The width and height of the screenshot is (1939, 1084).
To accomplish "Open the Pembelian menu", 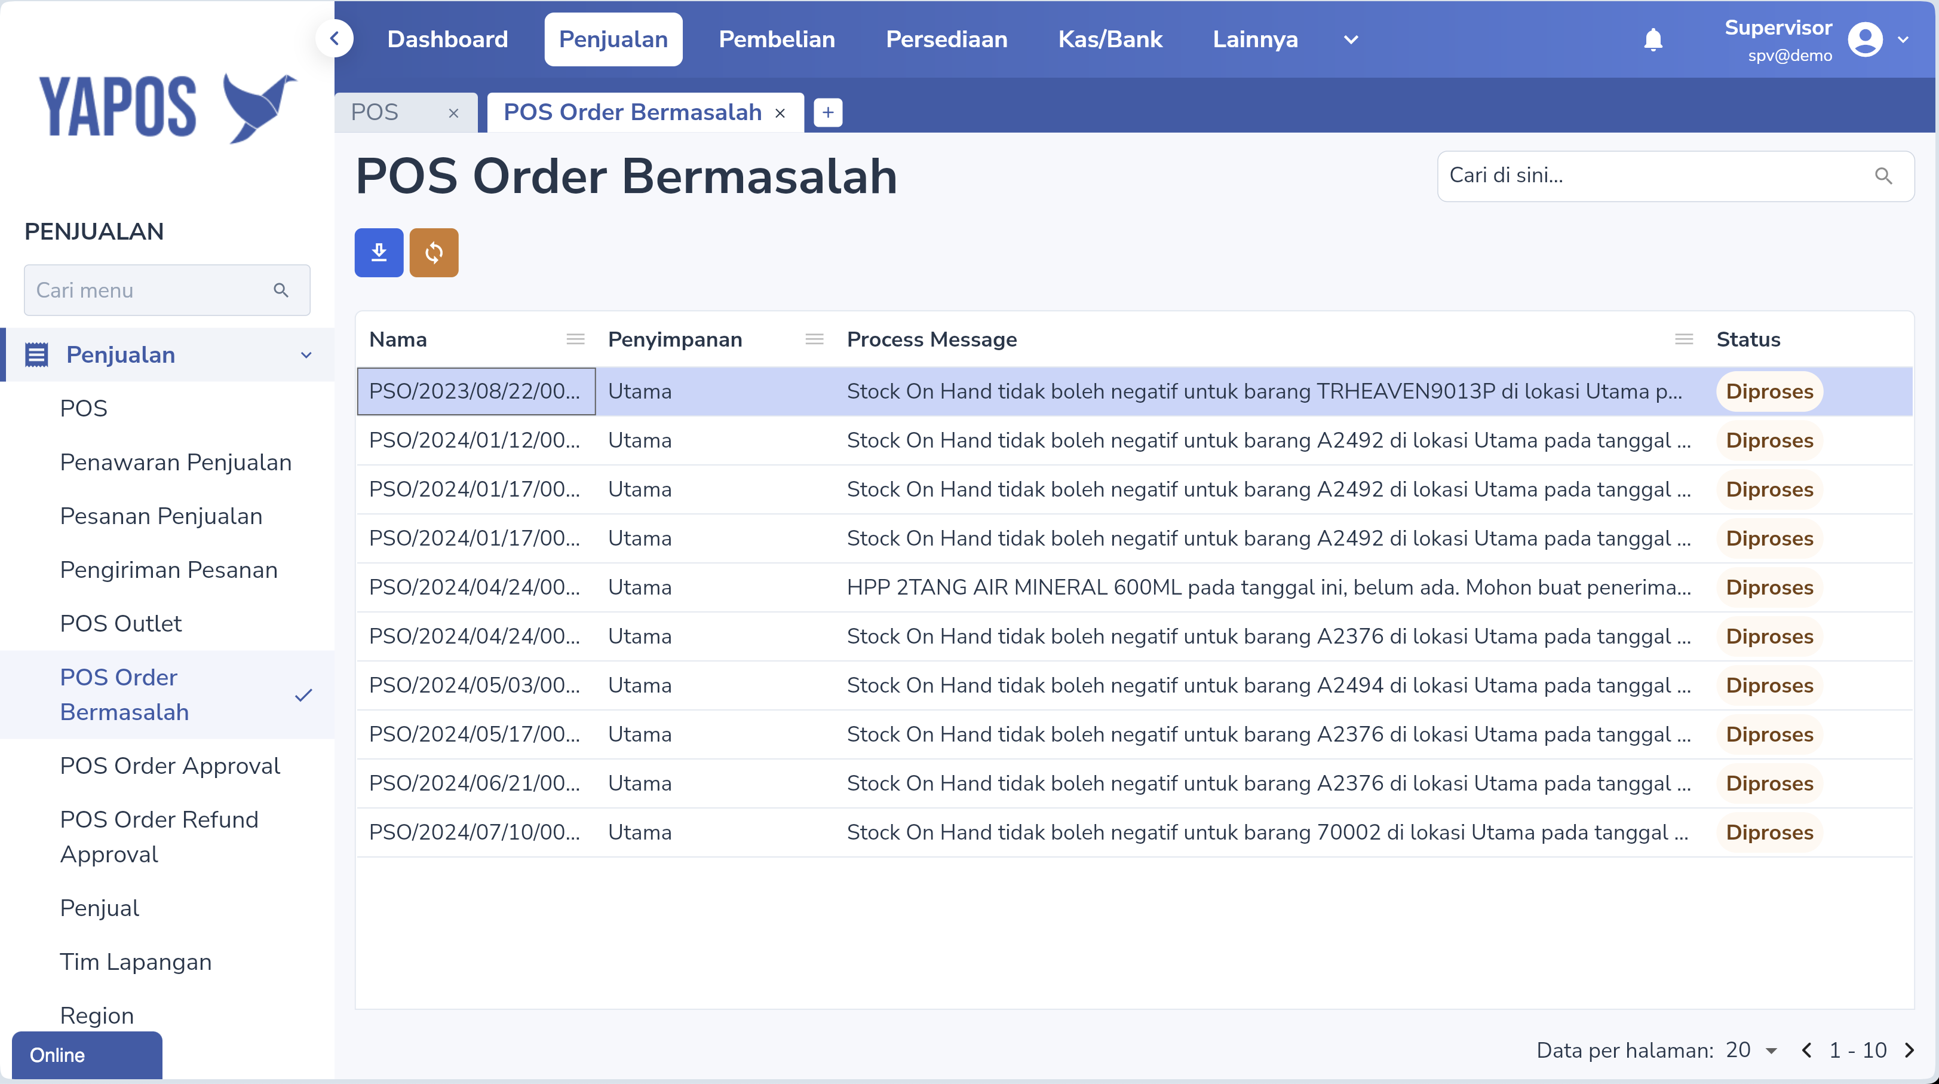I will pyautogui.click(x=777, y=39).
